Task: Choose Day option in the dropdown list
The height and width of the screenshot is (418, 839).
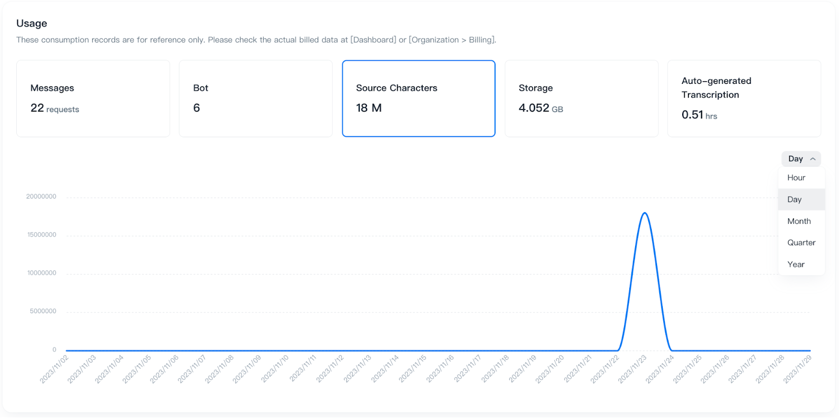Action: pos(794,200)
